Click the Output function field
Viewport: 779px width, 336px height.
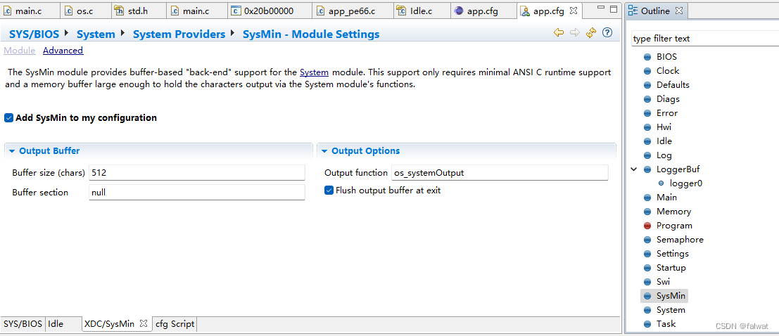500,173
